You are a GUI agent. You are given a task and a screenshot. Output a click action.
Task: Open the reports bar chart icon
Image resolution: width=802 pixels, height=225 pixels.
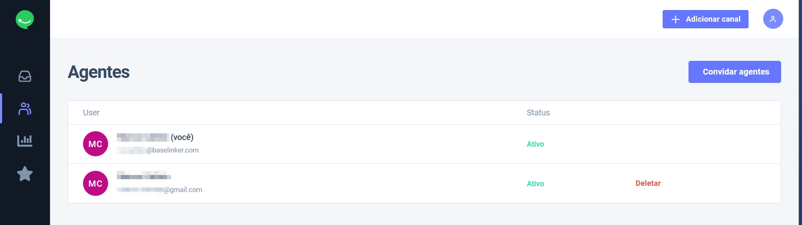[25, 141]
